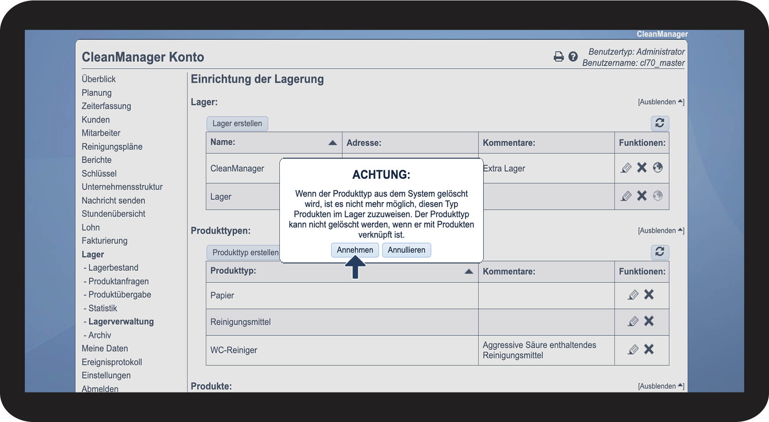Confirm the warning with Annehmen
The image size is (769, 422).
tap(355, 250)
